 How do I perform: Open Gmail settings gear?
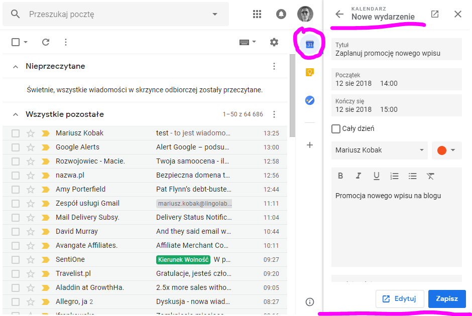coord(274,42)
